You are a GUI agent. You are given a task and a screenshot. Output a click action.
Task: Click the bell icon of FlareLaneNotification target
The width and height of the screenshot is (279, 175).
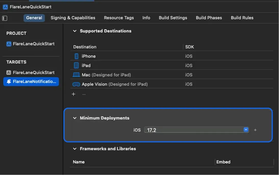(x=9, y=81)
